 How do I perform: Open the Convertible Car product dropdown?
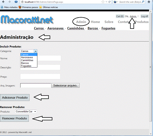(x=26, y=111)
